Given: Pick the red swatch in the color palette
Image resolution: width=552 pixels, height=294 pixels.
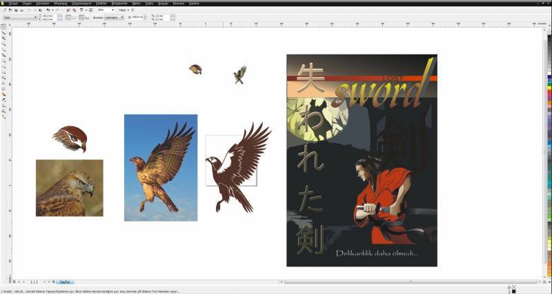Looking at the screenshot, I should pos(549,92).
